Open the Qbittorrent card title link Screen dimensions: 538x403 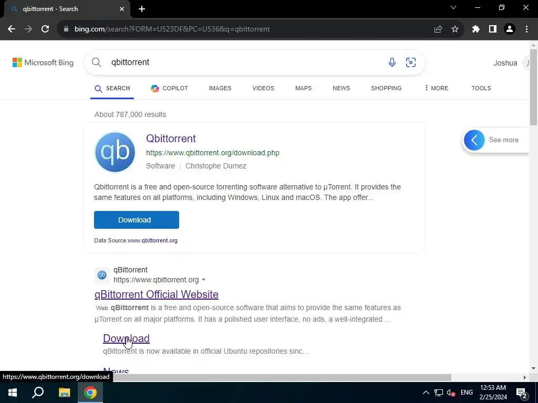[x=171, y=139]
